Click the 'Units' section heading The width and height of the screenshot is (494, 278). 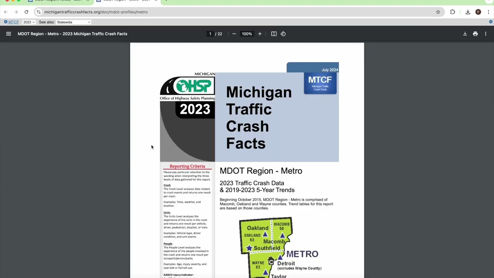click(167, 213)
